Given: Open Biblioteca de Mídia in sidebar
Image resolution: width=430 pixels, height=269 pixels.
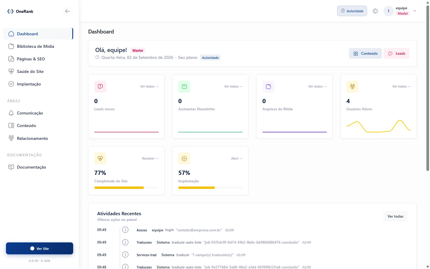Looking at the screenshot, I should 38,46.
